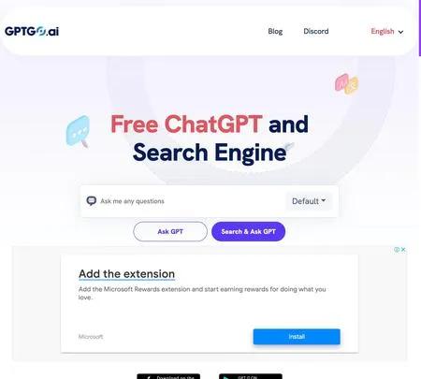
Task: Open the App Store download badge
Action: tap(168, 376)
